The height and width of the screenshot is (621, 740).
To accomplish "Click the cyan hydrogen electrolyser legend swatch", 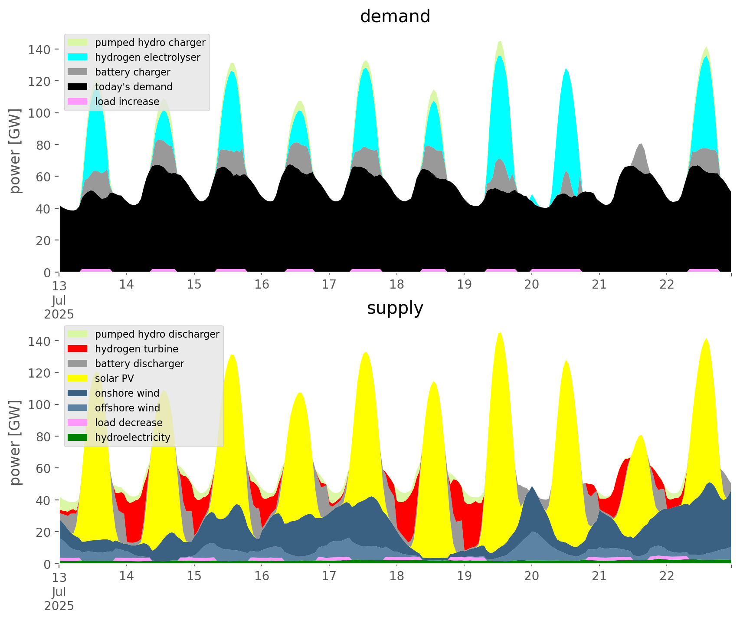I will click(x=78, y=57).
